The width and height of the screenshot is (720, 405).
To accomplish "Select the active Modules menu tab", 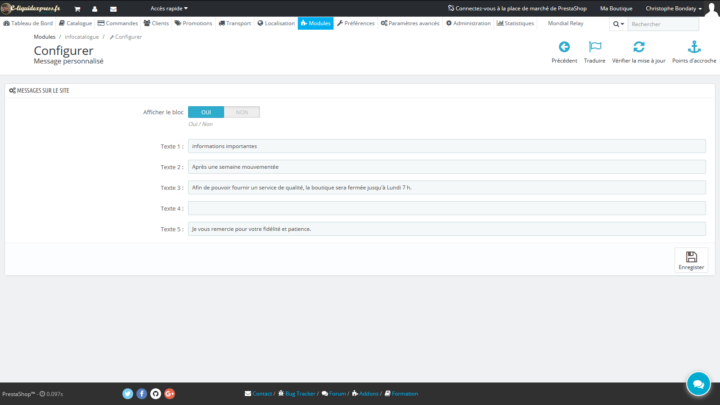I will [316, 23].
